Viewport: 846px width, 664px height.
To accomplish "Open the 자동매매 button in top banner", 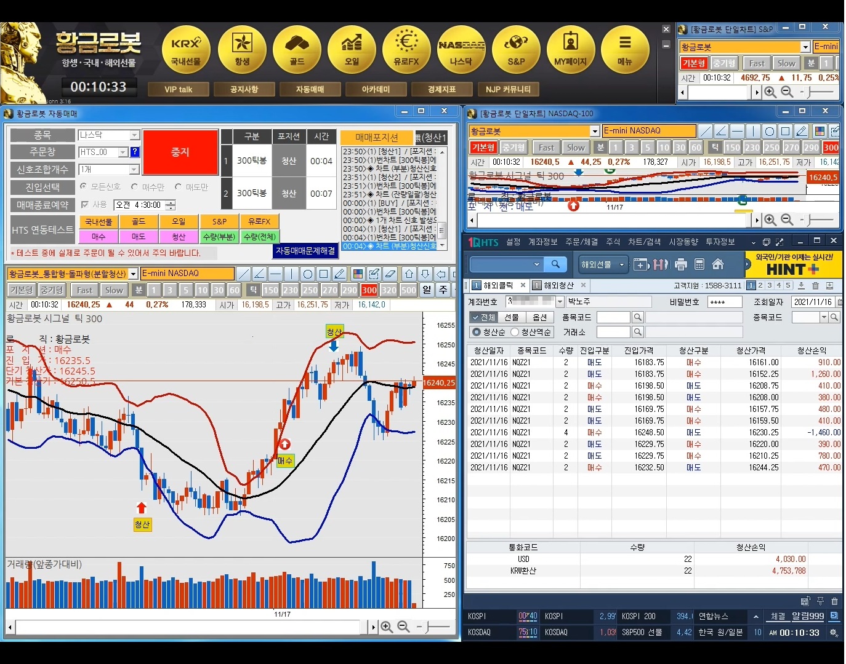I will point(310,90).
